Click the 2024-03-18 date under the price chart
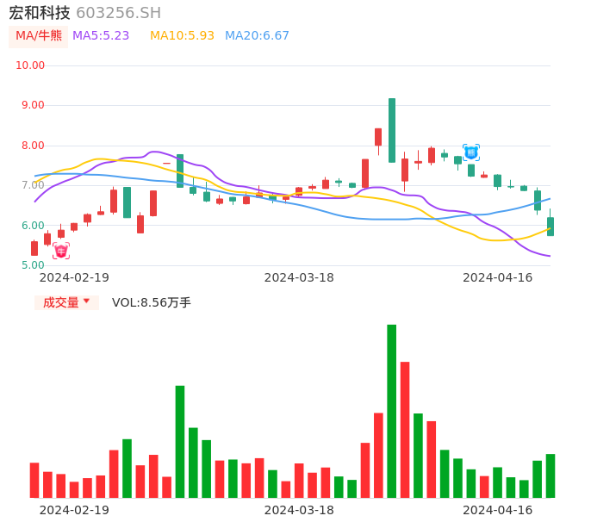The height and width of the screenshot is (522, 591). tap(299, 277)
